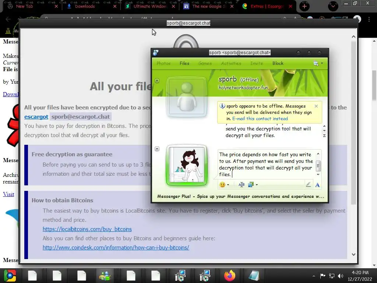This screenshot has height=283, width=377.
Task: Open the coindesk how-can-i-buy-bitcoins link
Action: 116,248
